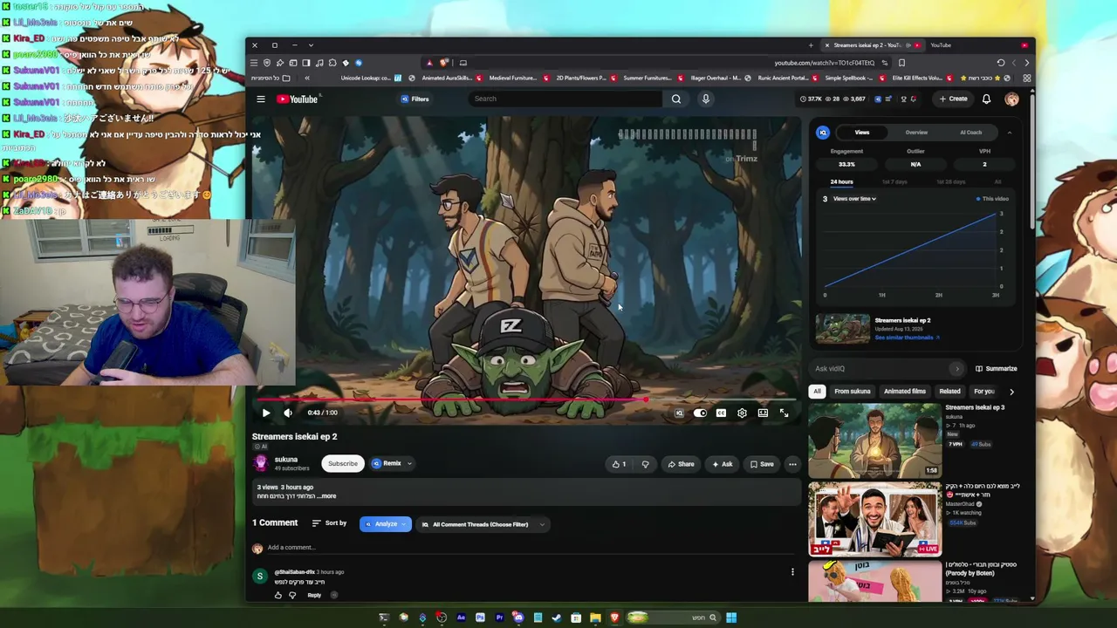Open YouTube notifications bell
The height and width of the screenshot is (628, 1117).
[986, 99]
